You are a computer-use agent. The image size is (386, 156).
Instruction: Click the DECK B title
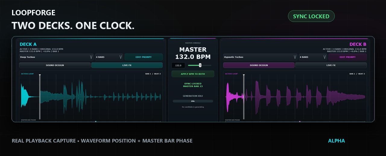tap(358, 44)
